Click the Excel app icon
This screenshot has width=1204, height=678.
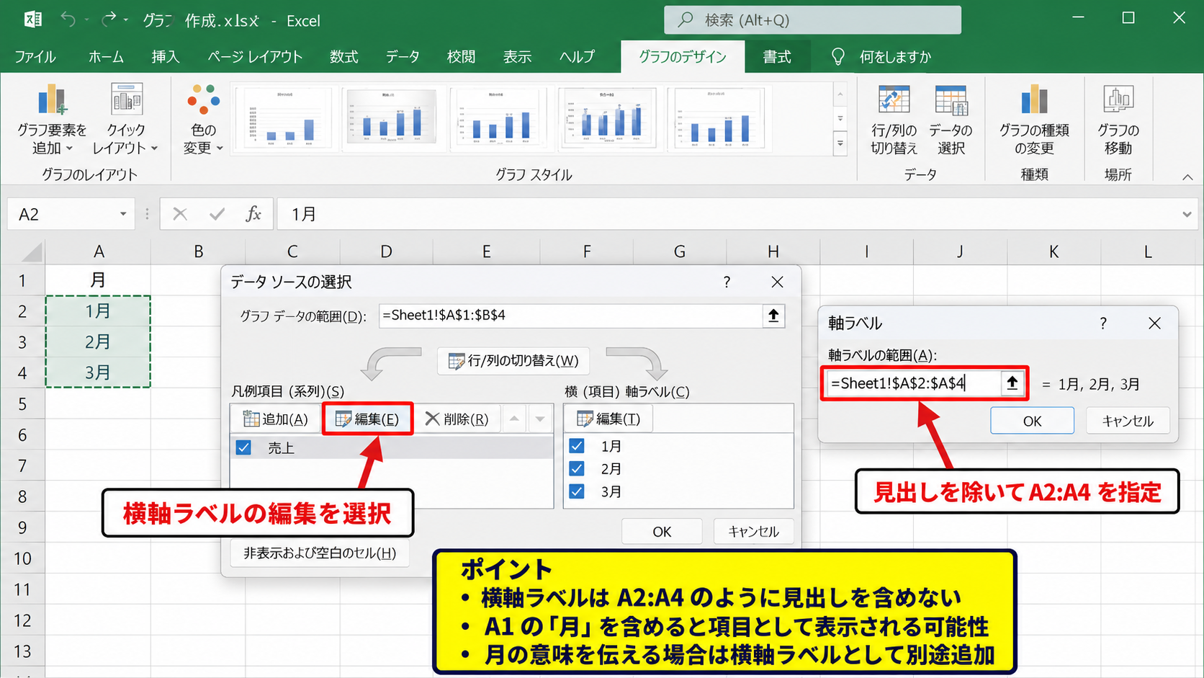(32, 19)
